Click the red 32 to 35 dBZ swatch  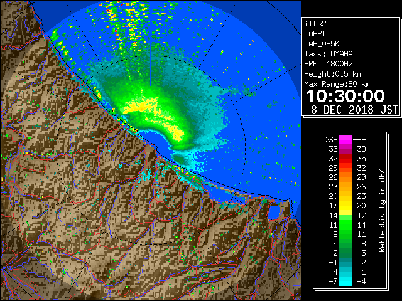(x=345, y=159)
